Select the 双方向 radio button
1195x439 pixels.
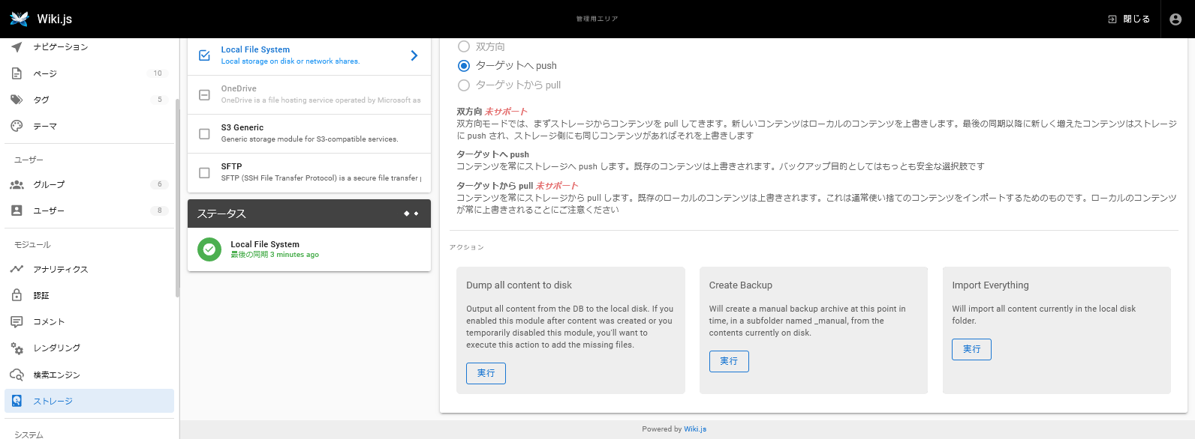point(464,46)
